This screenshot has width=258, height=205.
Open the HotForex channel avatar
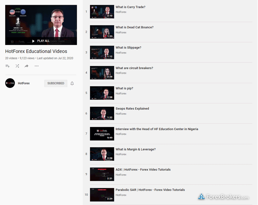[10, 83]
